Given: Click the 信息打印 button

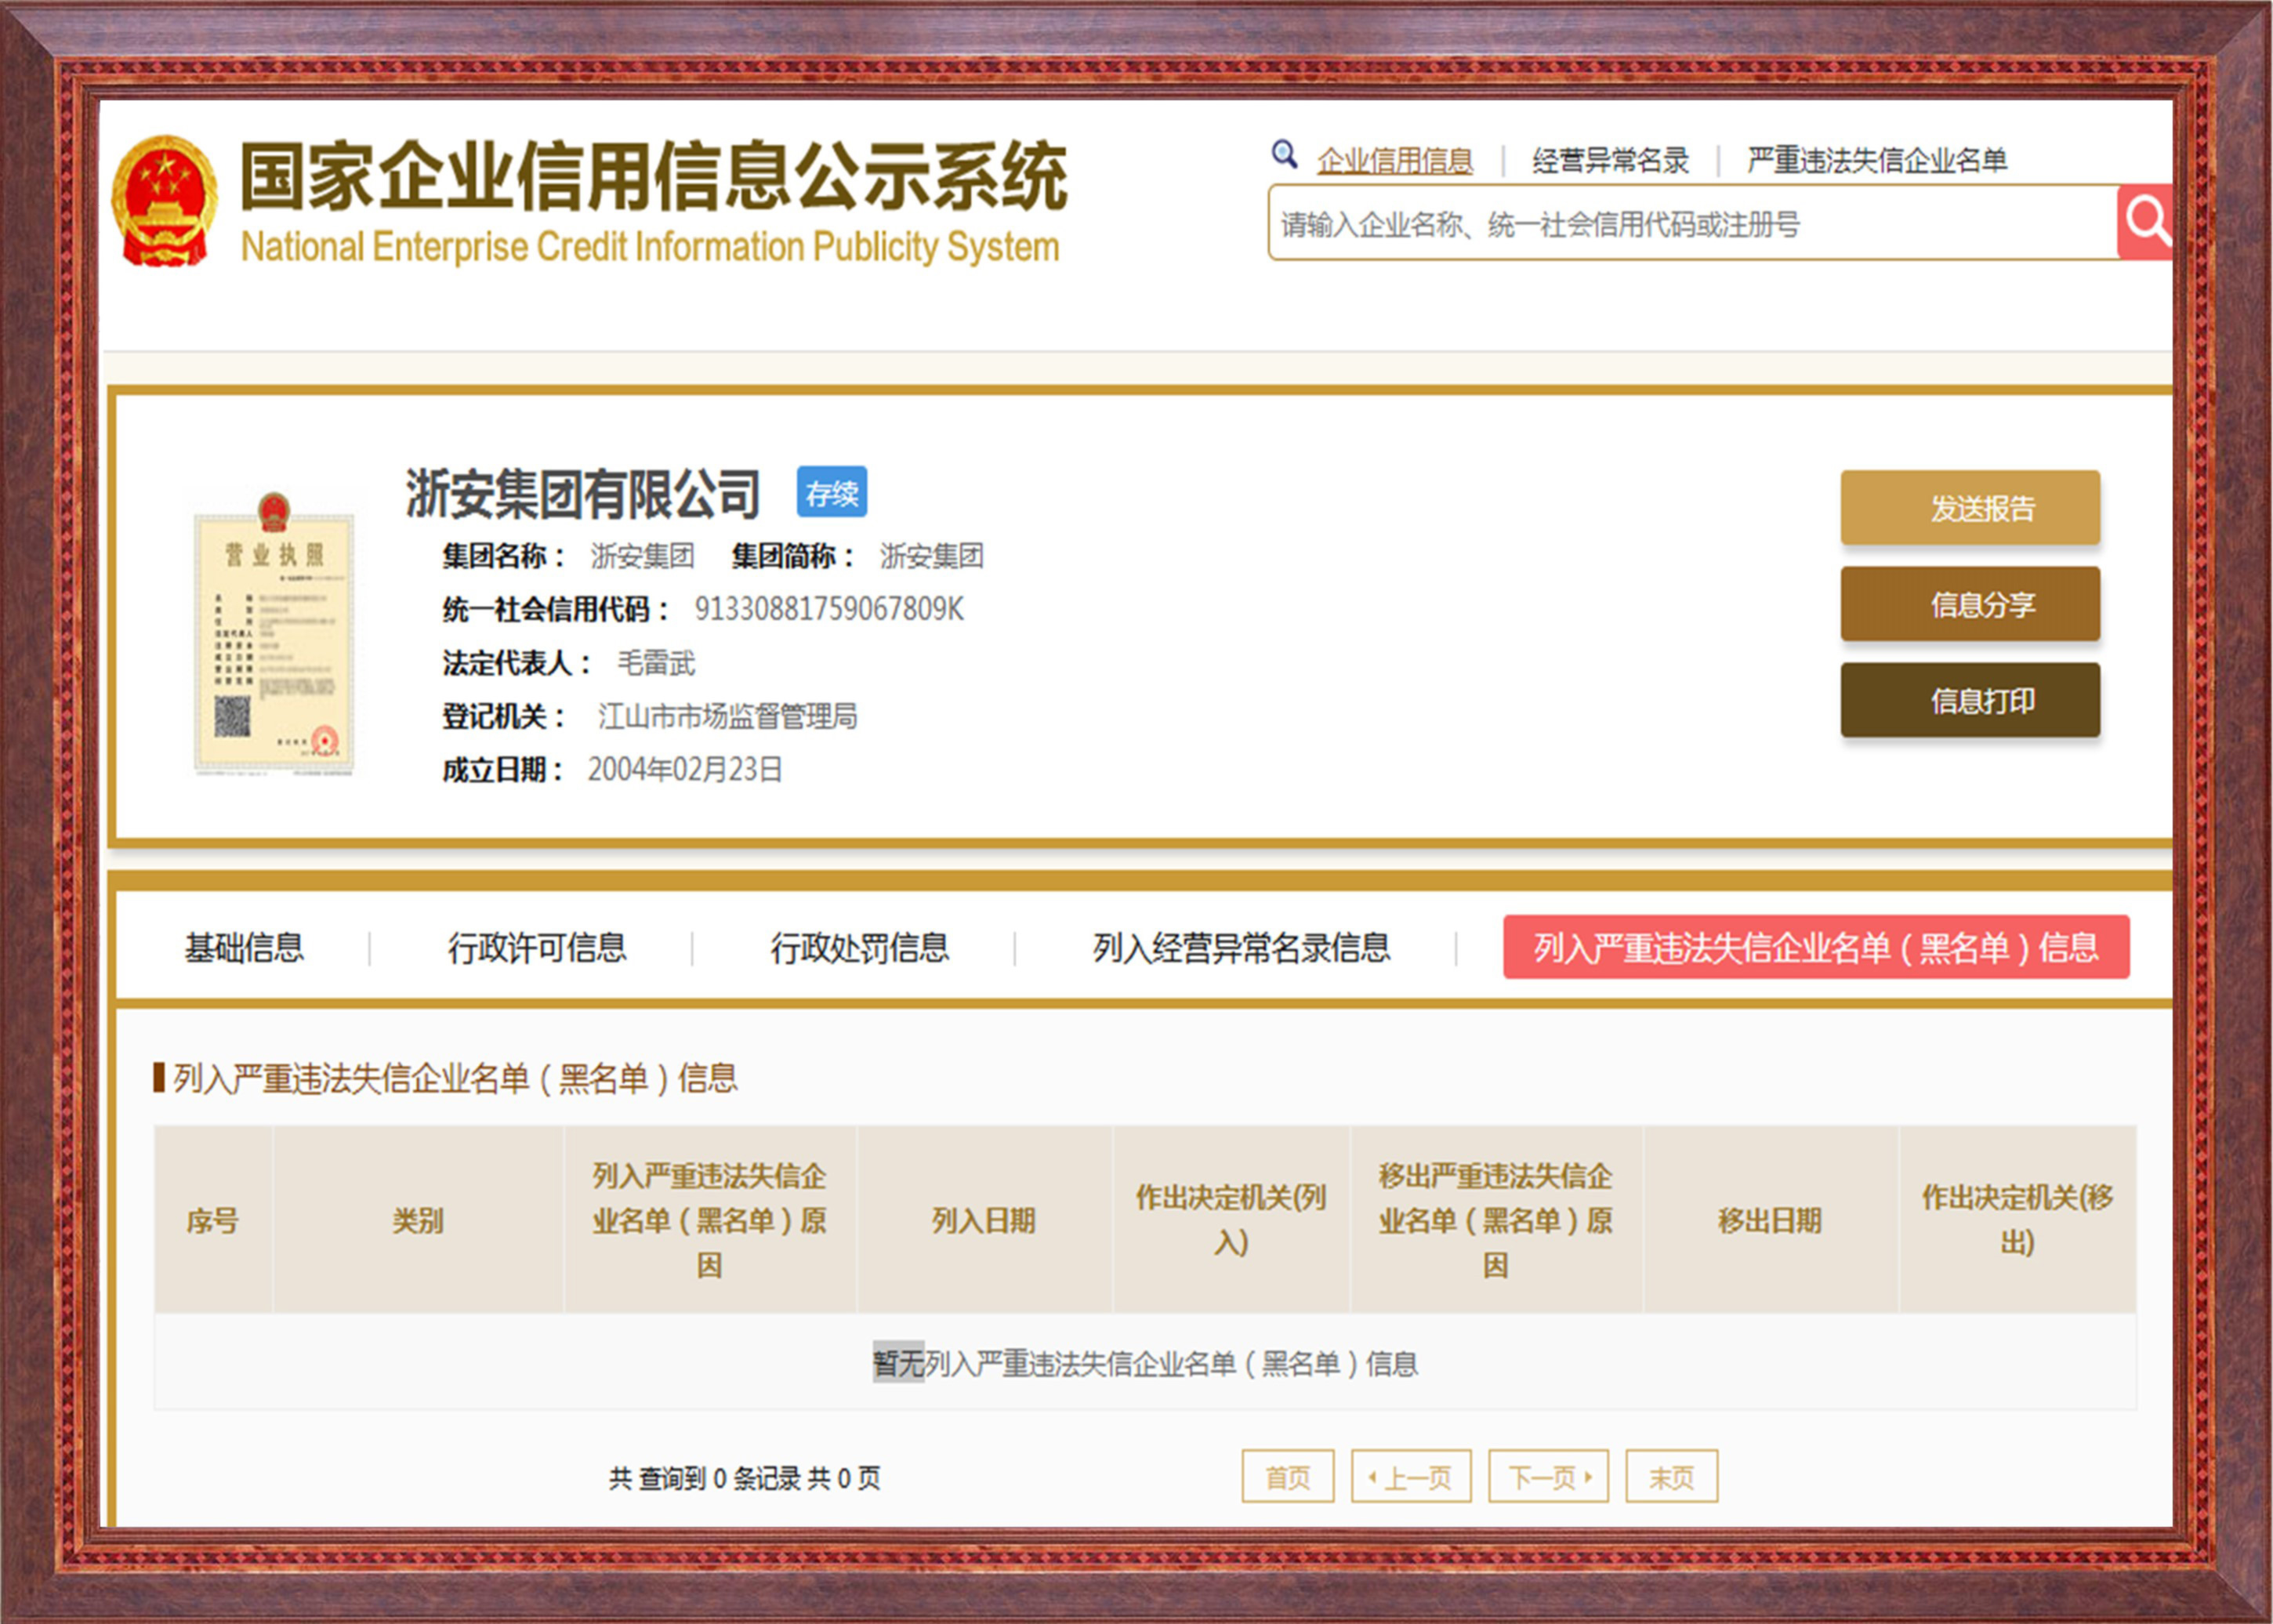Looking at the screenshot, I should pos(1970,700).
